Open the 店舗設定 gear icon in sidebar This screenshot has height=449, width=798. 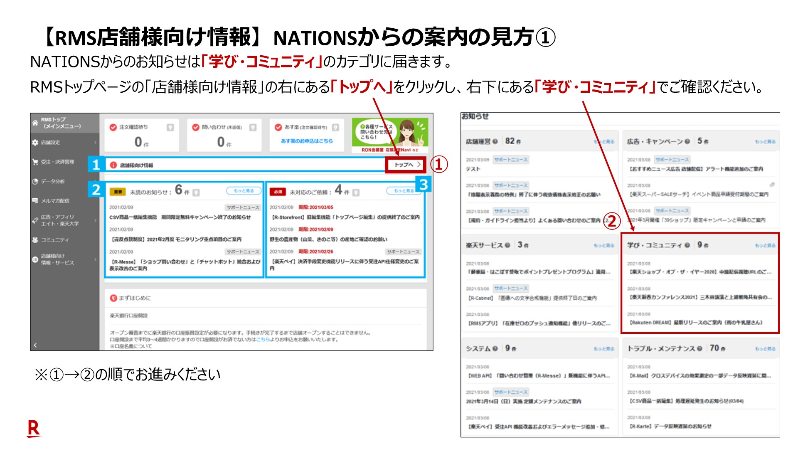[35, 142]
